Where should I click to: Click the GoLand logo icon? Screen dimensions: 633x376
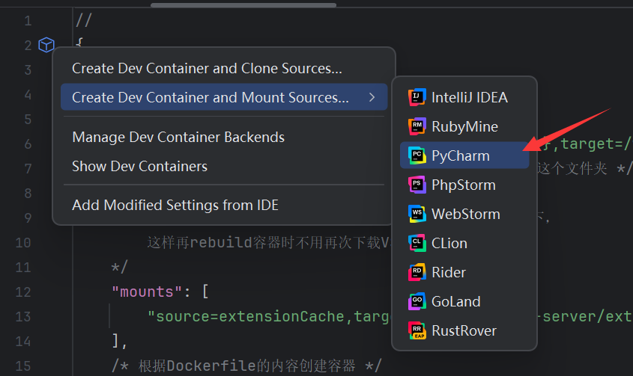pyautogui.click(x=417, y=301)
